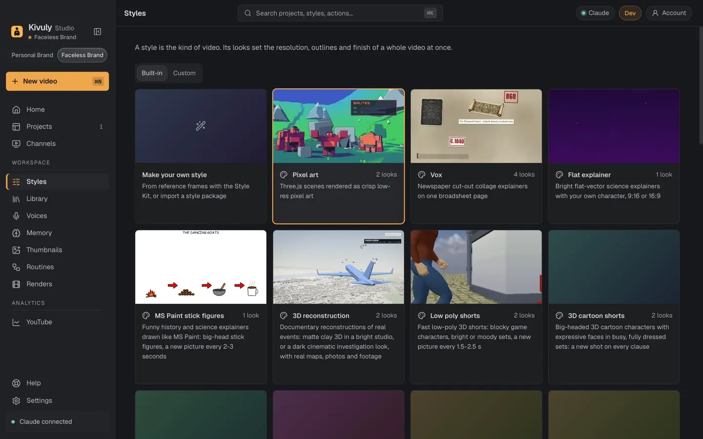703x439 pixels.
Task: Open Channels via its sidebar icon
Action: click(16, 144)
